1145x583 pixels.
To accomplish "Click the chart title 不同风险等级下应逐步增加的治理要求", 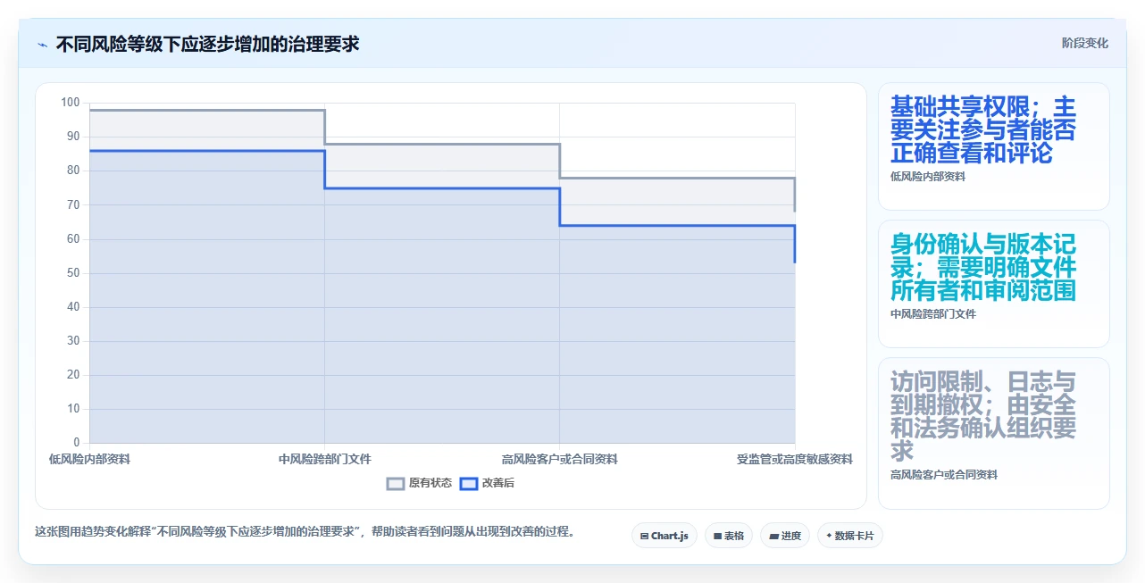I will [207, 44].
